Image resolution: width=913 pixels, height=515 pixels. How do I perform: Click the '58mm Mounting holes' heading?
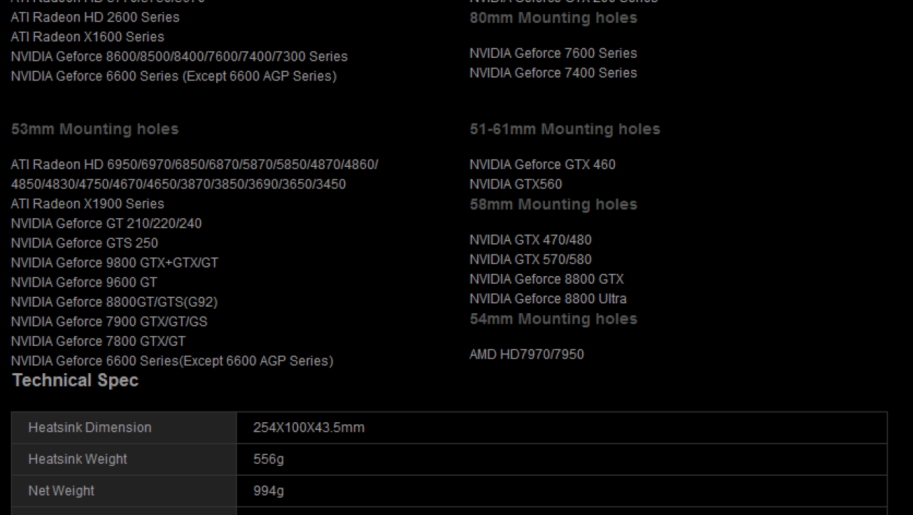pyautogui.click(x=554, y=205)
